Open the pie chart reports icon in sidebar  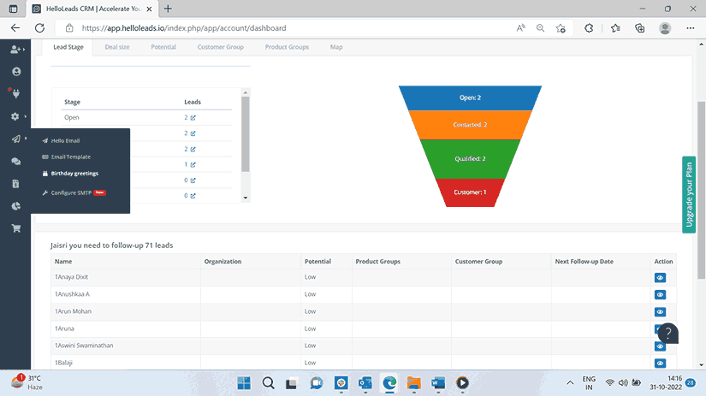tap(16, 206)
